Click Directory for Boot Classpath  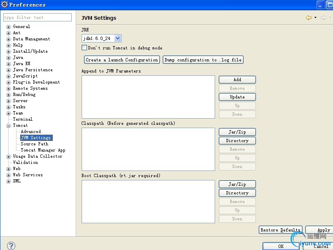pos(237,193)
